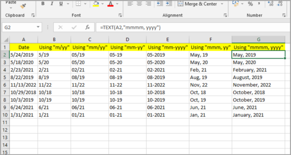Click Decrease Decimal icon

(x=279, y=3)
